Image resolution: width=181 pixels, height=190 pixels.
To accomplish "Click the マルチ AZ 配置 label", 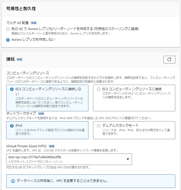I will [17, 23].
